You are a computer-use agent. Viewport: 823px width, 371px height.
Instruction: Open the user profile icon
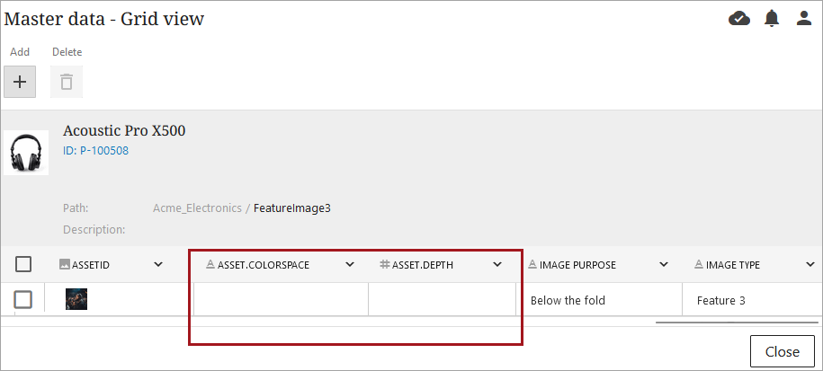(x=804, y=18)
